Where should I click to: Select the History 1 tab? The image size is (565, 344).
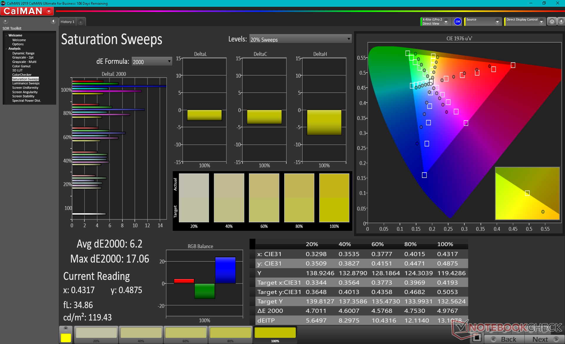[67, 22]
